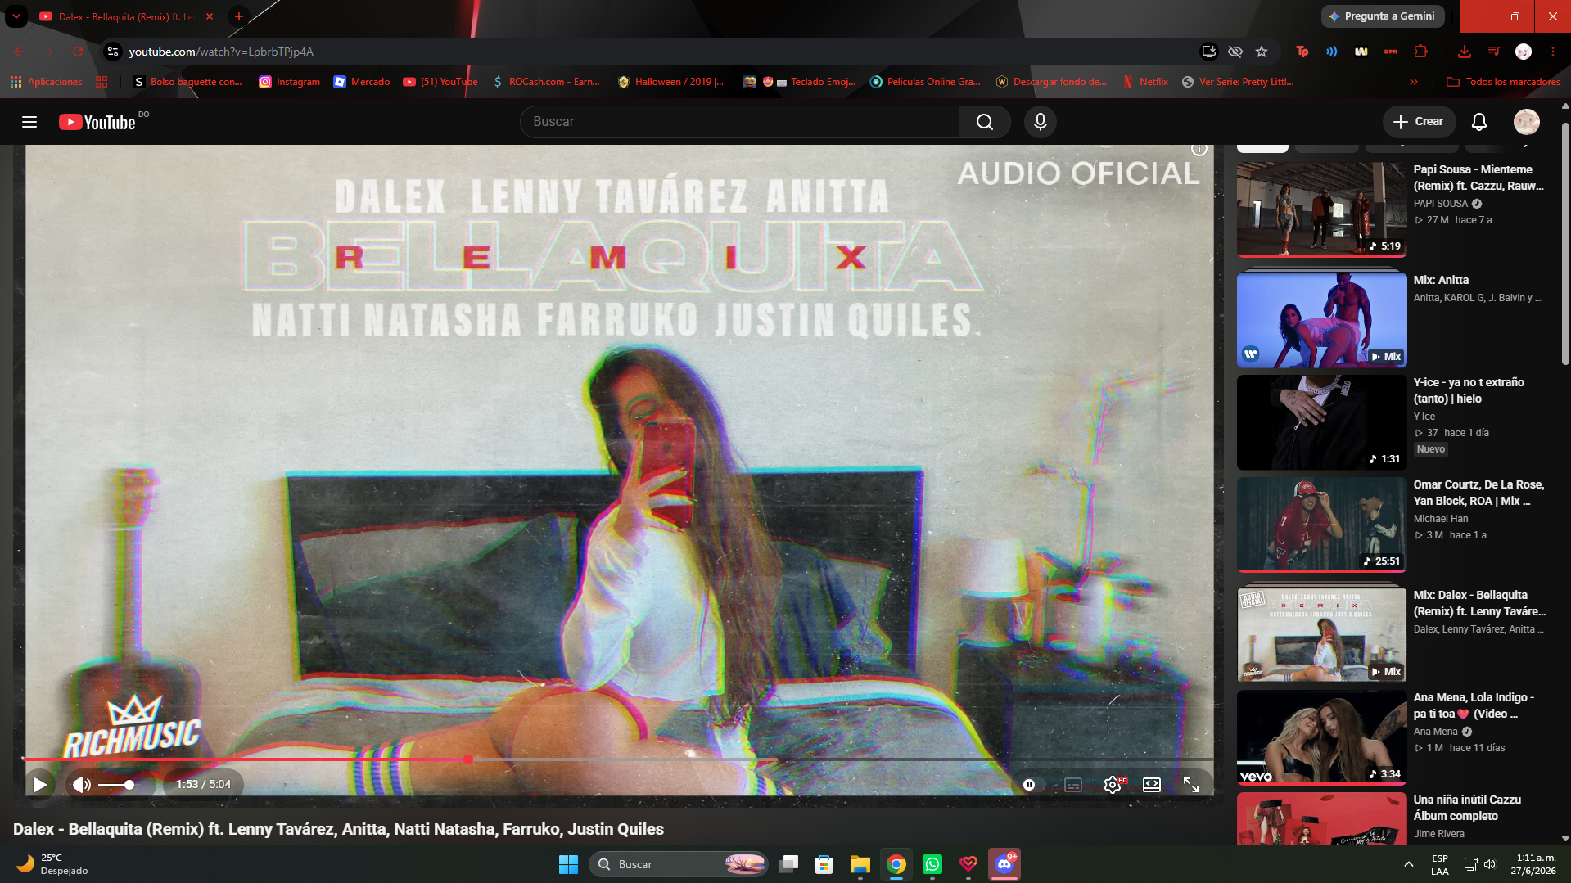Open the taskbar clock showing 1:11 a.m.
This screenshot has height=883, width=1571.
[1534, 864]
